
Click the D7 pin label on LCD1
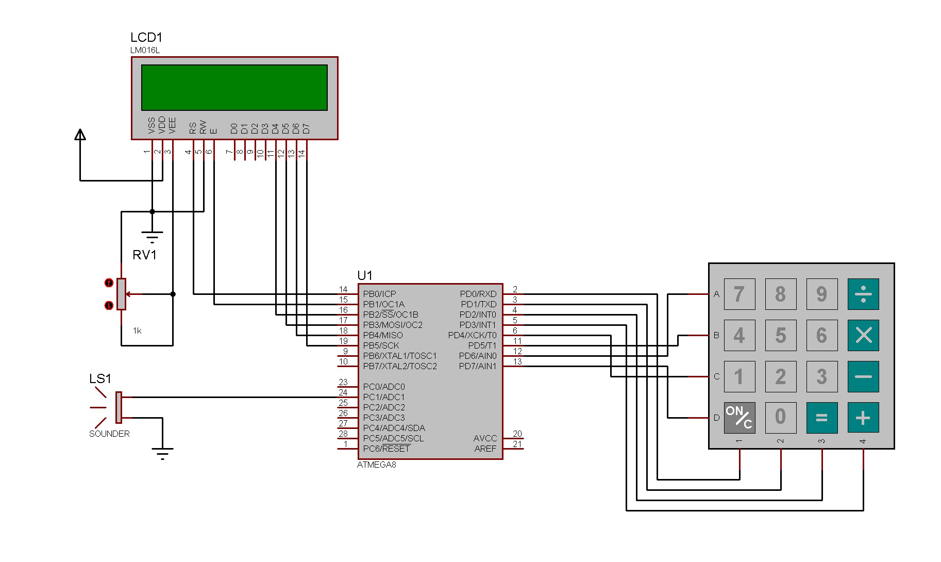306,128
